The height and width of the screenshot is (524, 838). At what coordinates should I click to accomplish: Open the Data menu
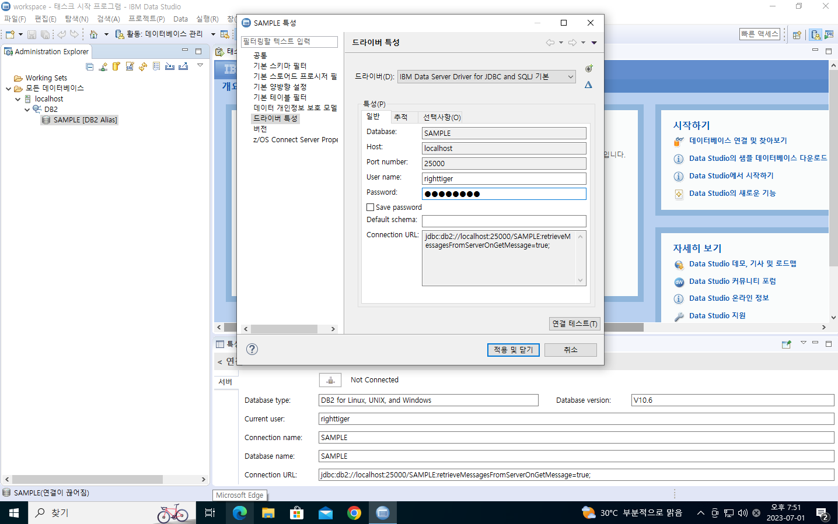click(x=181, y=19)
